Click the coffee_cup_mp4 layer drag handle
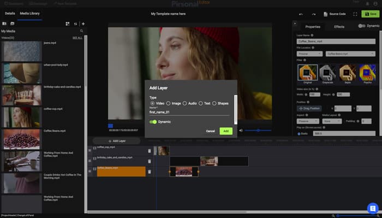The width and height of the screenshot is (382, 218). [89, 150]
